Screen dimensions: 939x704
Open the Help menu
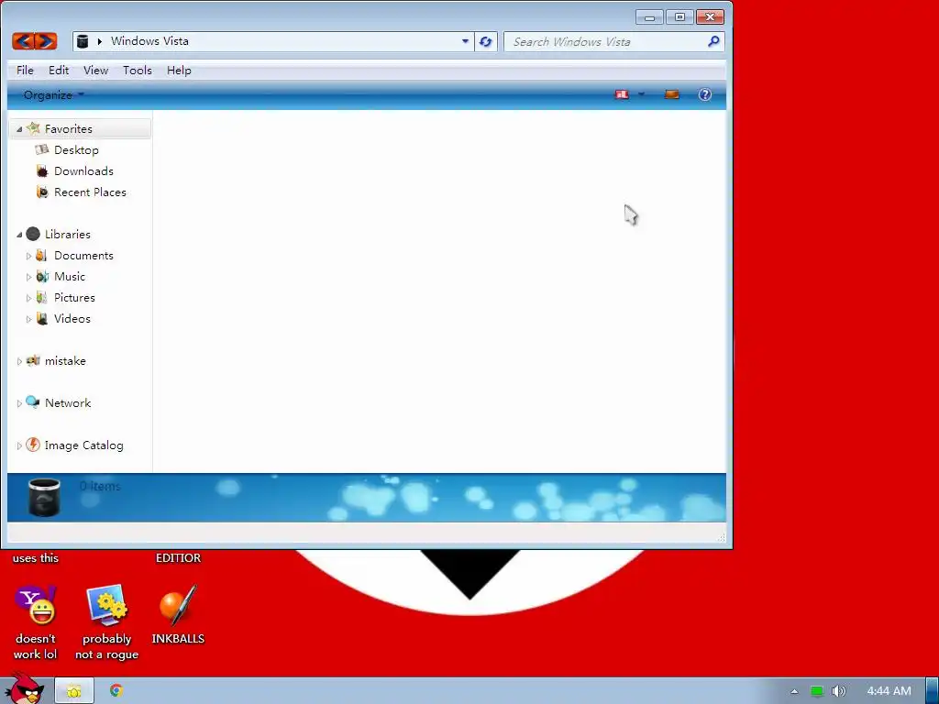(x=179, y=70)
